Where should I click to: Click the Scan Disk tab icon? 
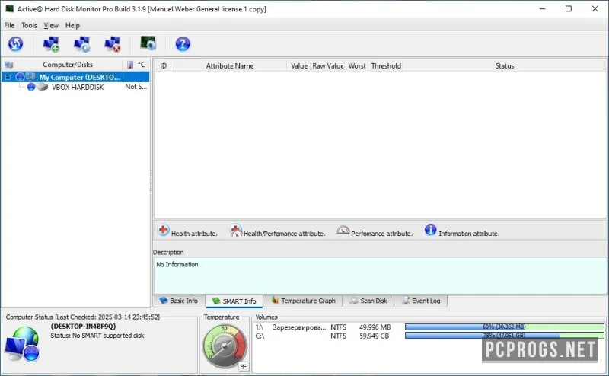coord(353,301)
